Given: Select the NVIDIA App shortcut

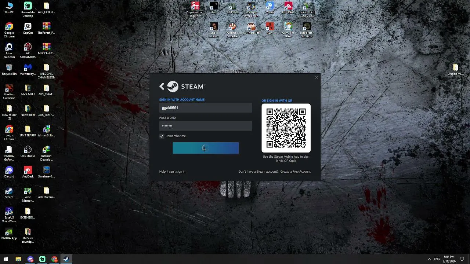Looking at the screenshot, I should point(9,234).
